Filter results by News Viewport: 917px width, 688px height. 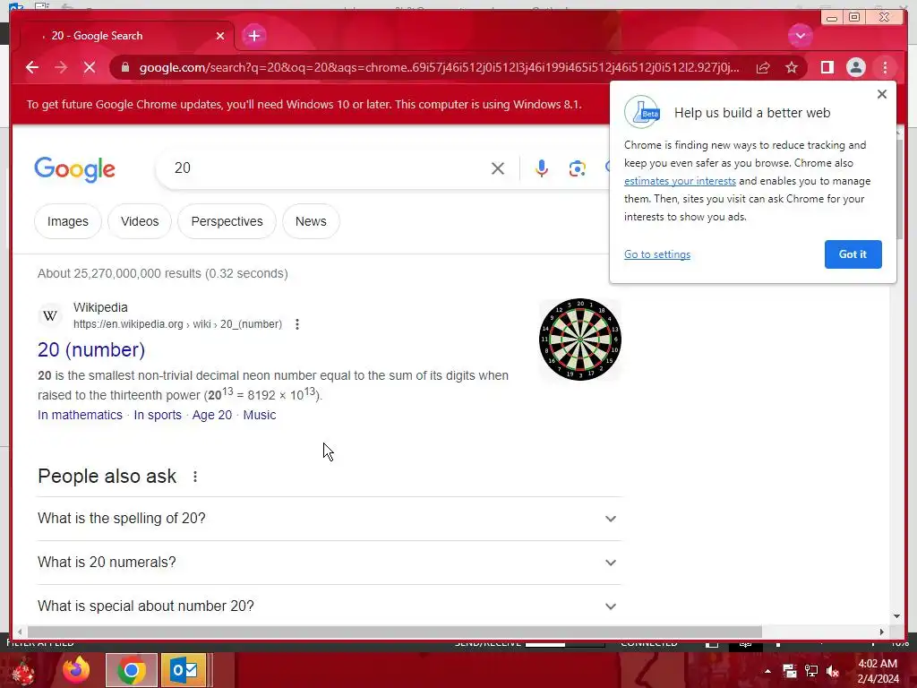coord(311,221)
